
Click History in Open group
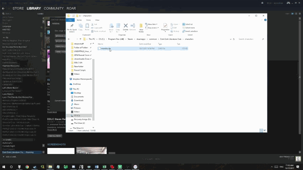175,31
